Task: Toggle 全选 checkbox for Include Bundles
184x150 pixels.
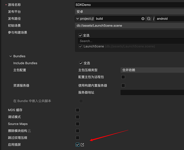Action: click(x=81, y=63)
